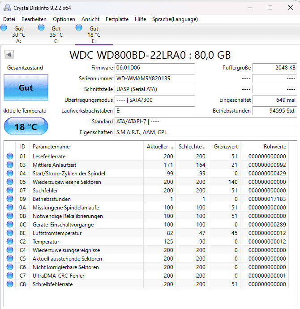Open the Datei menu
Screen dimensions: 300x309
pos(9,19)
